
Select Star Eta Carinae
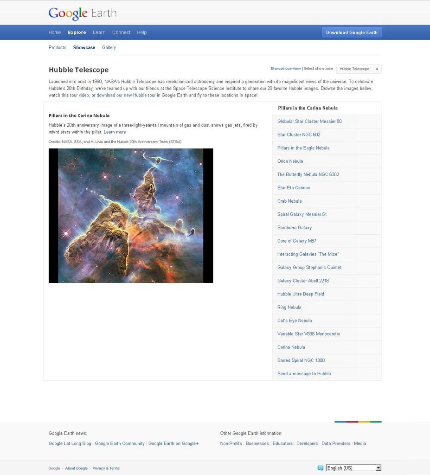click(327, 188)
